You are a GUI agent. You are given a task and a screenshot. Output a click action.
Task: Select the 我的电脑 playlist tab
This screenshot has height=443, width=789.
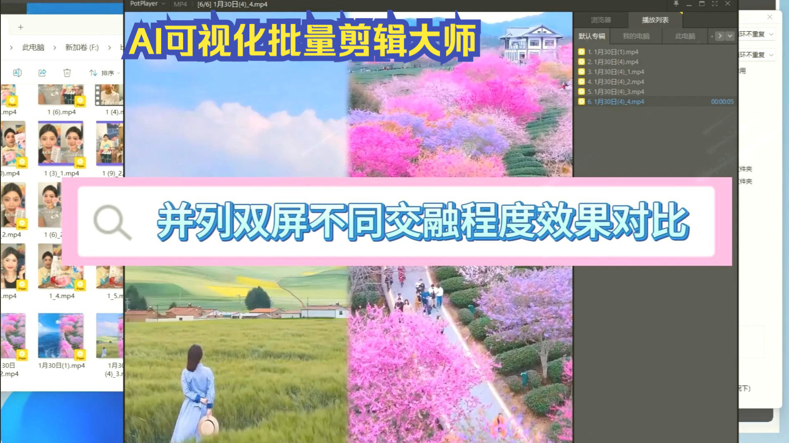point(636,36)
